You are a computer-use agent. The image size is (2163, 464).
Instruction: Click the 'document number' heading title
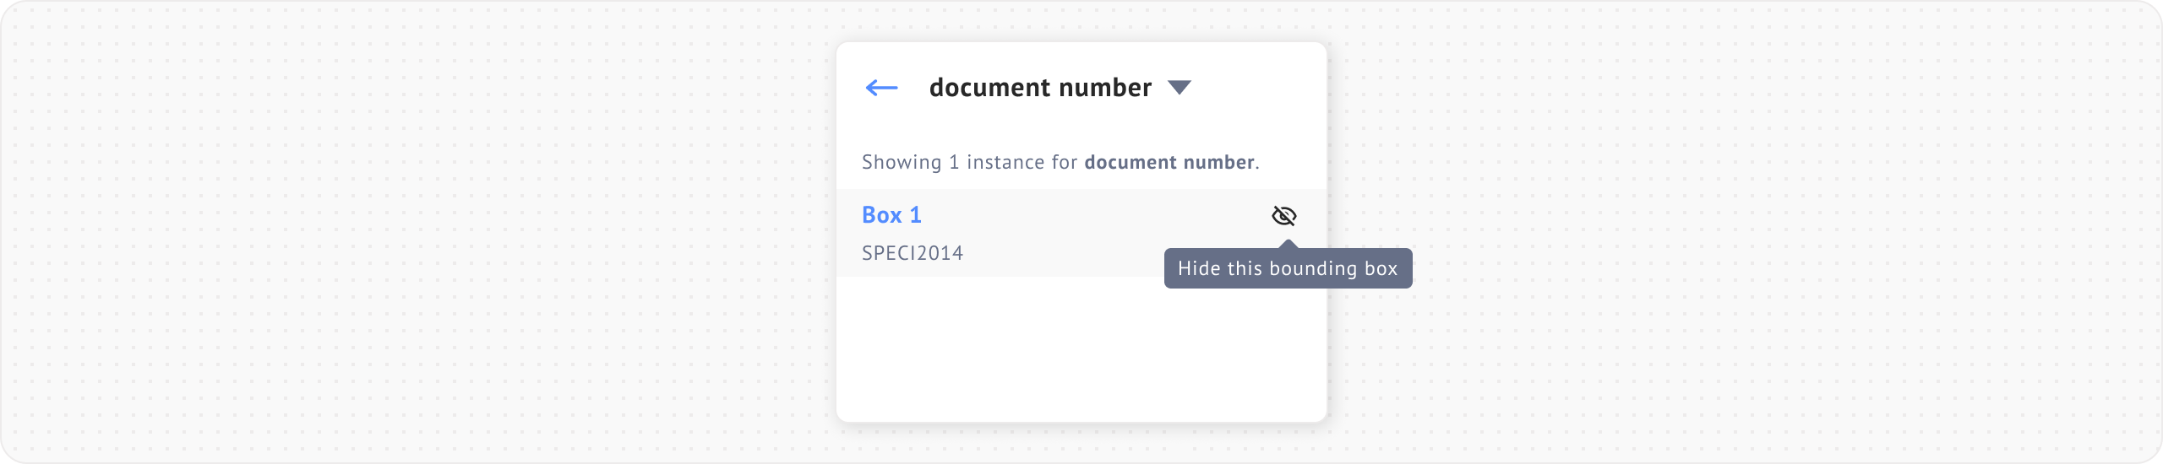point(1040,88)
